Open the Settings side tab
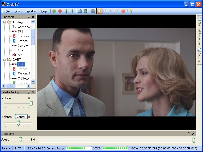The height and width of the screenshot is (152, 203). pyautogui.click(x=199, y=56)
